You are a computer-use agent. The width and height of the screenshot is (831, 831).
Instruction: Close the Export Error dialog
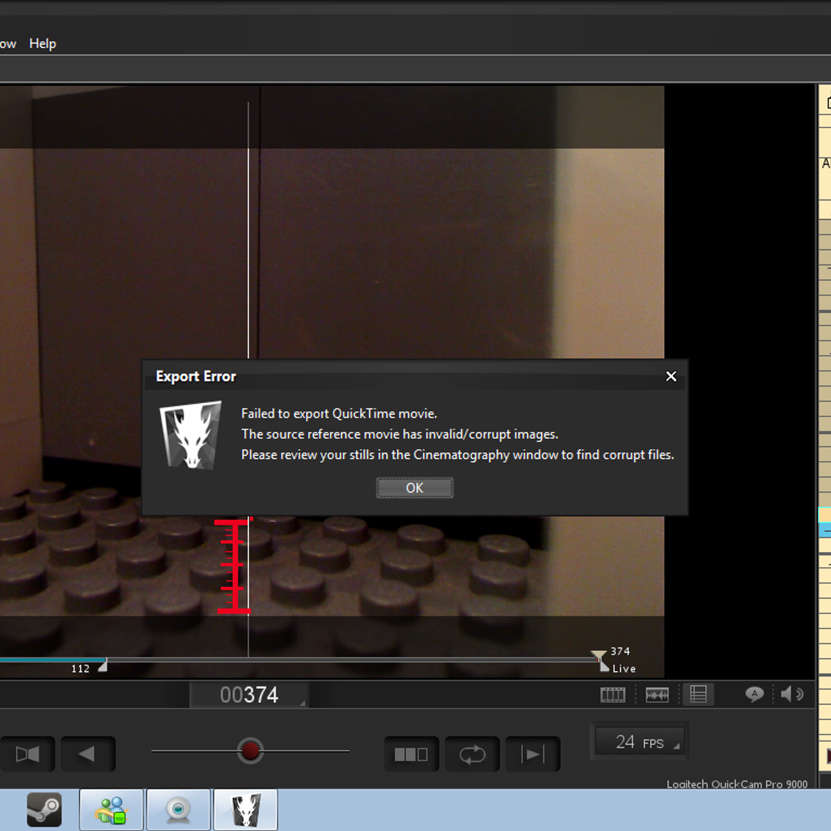(670, 376)
